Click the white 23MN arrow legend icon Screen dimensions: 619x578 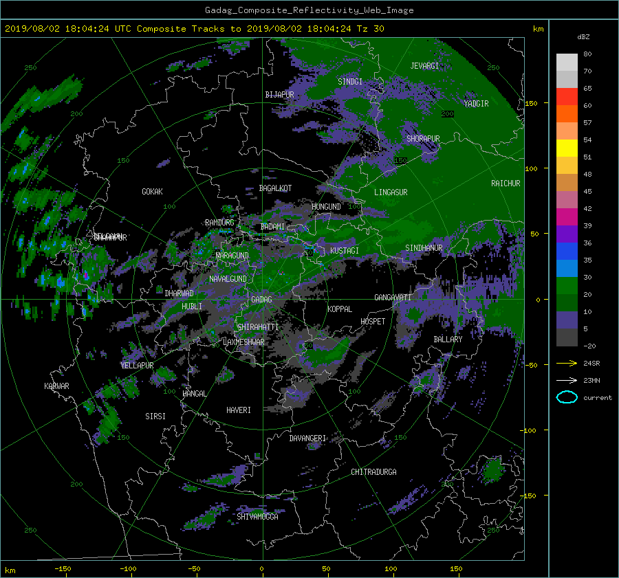click(567, 380)
